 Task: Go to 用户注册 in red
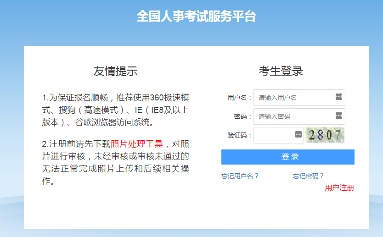(339, 187)
